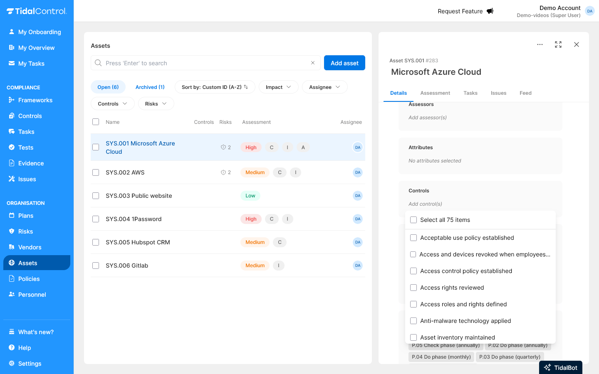Click the Demo Account avatar
Viewport: 599px width, 374px height.
[x=589, y=11]
